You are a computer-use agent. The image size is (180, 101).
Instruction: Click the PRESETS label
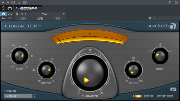click(x=10, y=91)
